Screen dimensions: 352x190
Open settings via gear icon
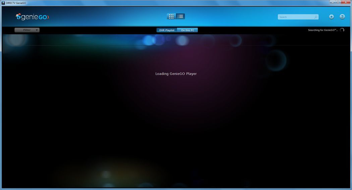pos(331,17)
